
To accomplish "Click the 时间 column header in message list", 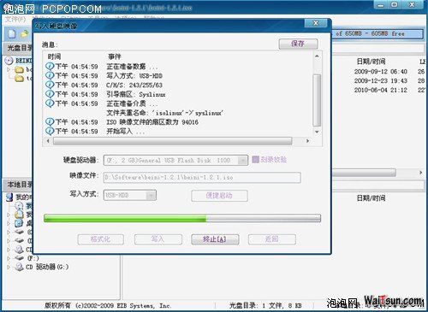I will [x=55, y=56].
